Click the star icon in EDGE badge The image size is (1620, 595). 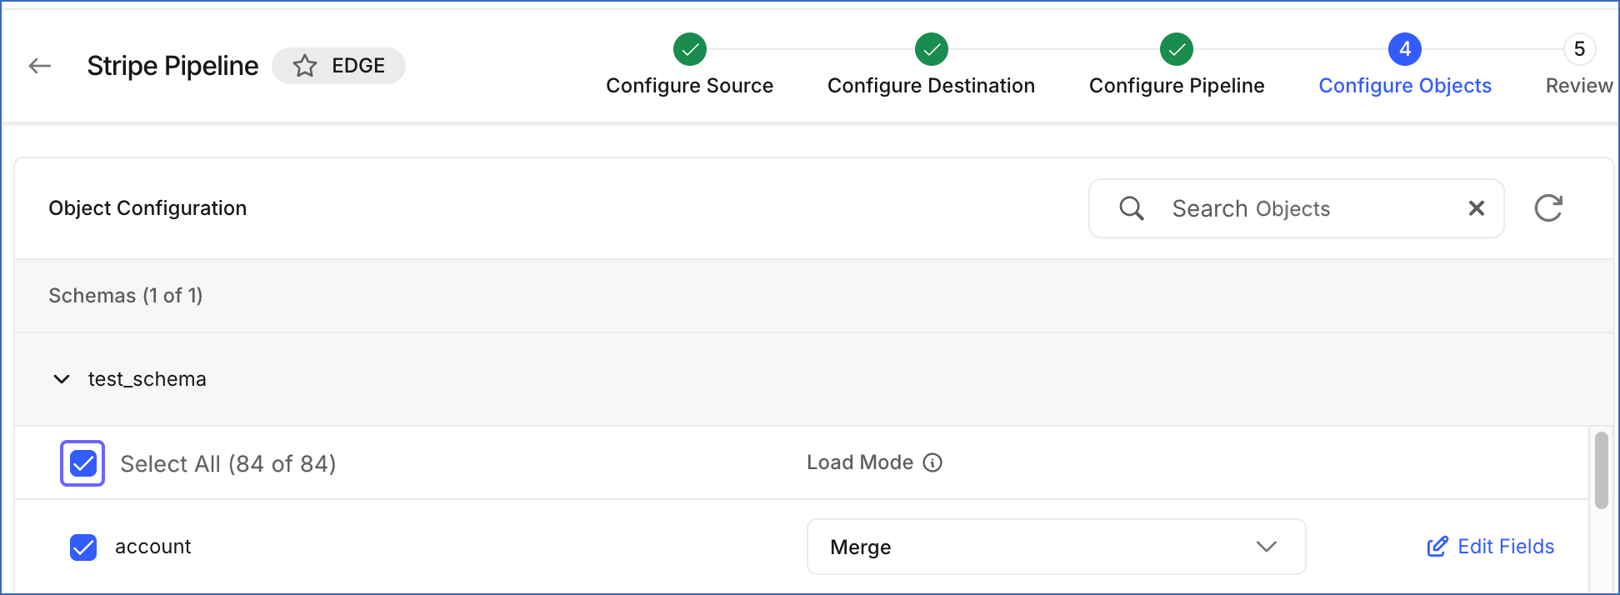(305, 66)
